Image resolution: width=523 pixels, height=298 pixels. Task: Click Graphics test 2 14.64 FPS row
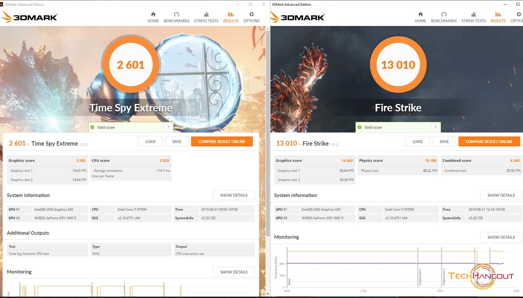click(47, 180)
